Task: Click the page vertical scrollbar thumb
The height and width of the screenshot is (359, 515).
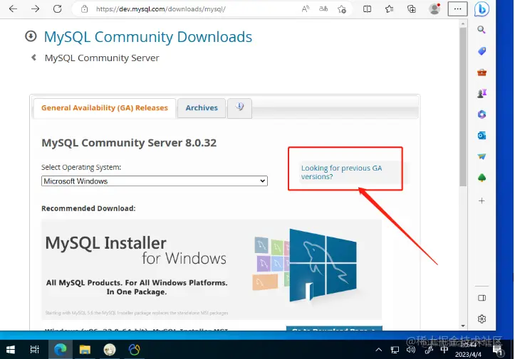Action: [x=463, y=107]
